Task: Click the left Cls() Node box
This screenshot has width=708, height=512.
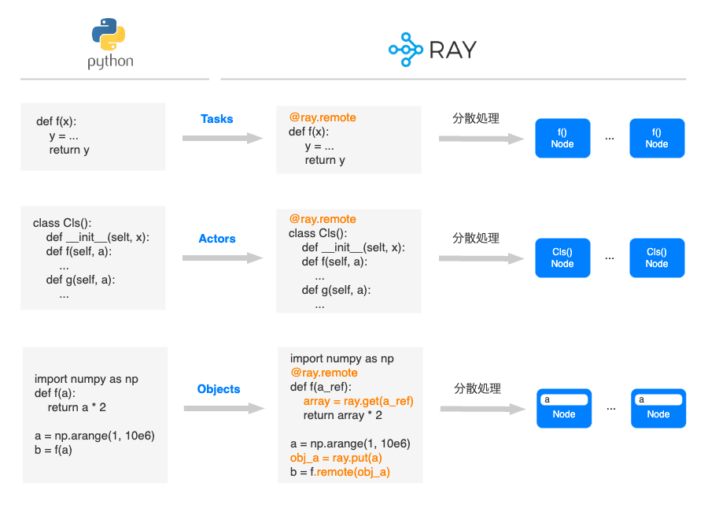Action: click(562, 258)
